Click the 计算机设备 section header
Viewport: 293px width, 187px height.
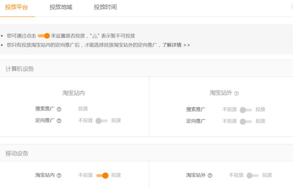click(20, 69)
